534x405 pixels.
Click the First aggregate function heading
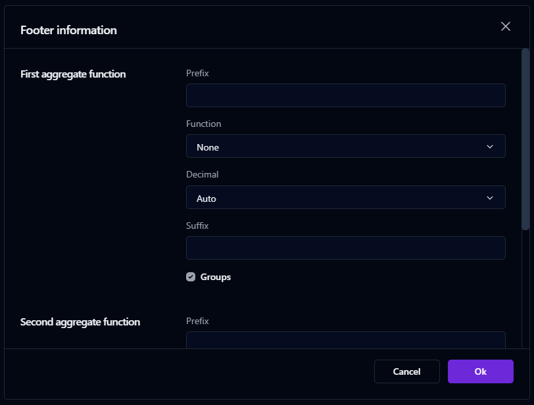tap(73, 74)
